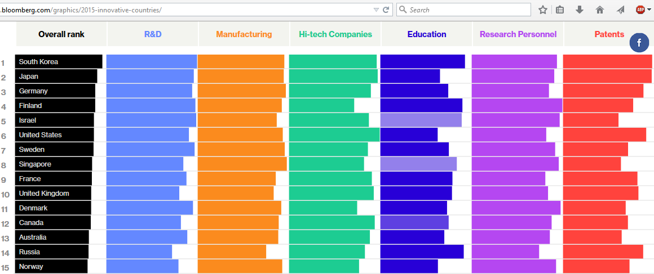Click Germany's green Hi-tech Companies bar

click(x=330, y=91)
